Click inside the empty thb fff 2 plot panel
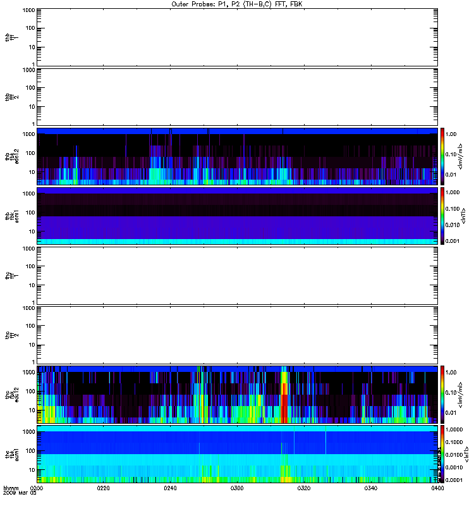This screenshot has width=474, height=506. [x=237, y=97]
